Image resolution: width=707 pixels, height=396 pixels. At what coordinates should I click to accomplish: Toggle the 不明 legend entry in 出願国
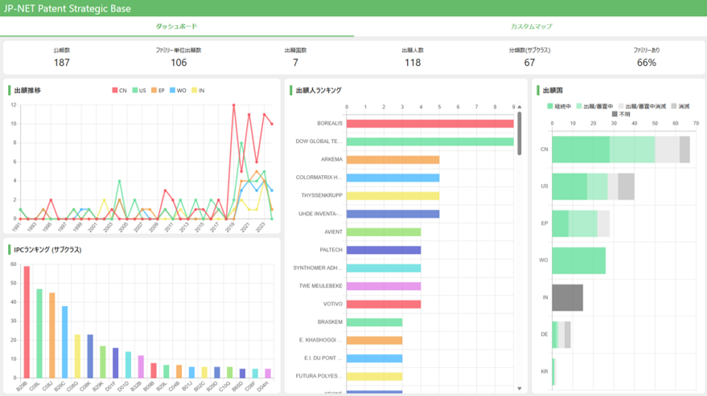click(621, 114)
